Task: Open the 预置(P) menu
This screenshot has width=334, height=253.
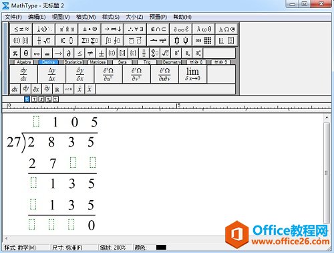Action: 158,17
